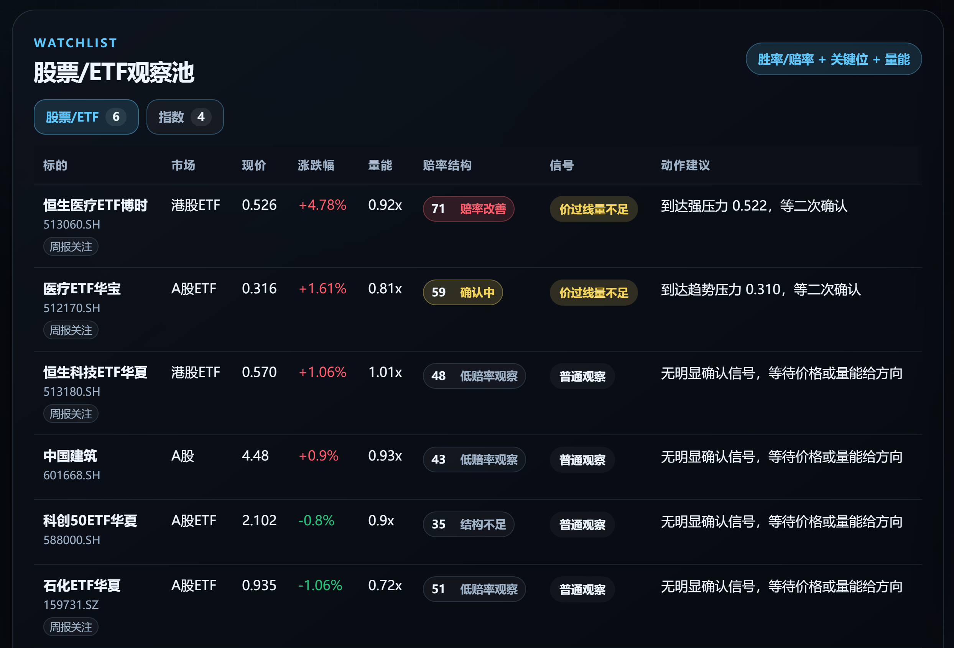Click the 市场 column header
954x648 pixels.
(183, 165)
